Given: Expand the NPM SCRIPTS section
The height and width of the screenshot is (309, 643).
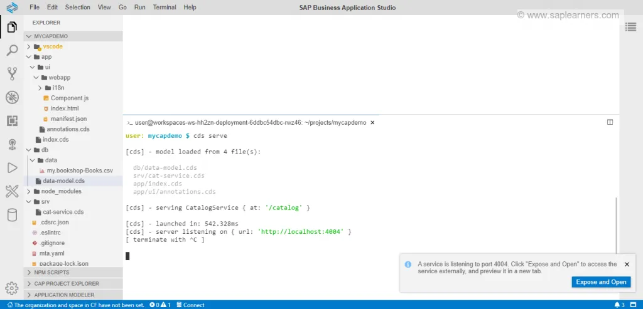Looking at the screenshot, I should coord(73,272).
